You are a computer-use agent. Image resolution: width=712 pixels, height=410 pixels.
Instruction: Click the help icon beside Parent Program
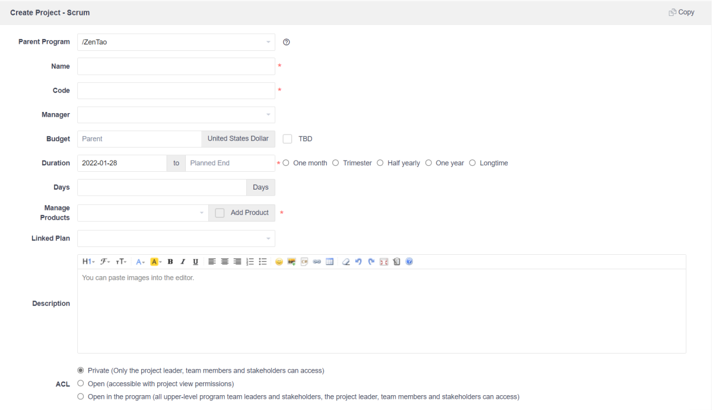[287, 42]
